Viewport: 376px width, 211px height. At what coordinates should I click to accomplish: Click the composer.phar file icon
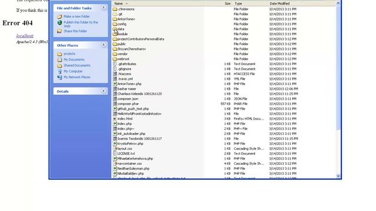pyautogui.click(x=115, y=104)
